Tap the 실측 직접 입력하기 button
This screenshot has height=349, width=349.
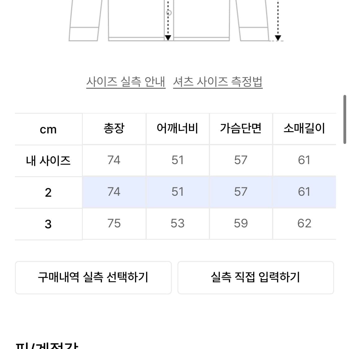coord(255,277)
